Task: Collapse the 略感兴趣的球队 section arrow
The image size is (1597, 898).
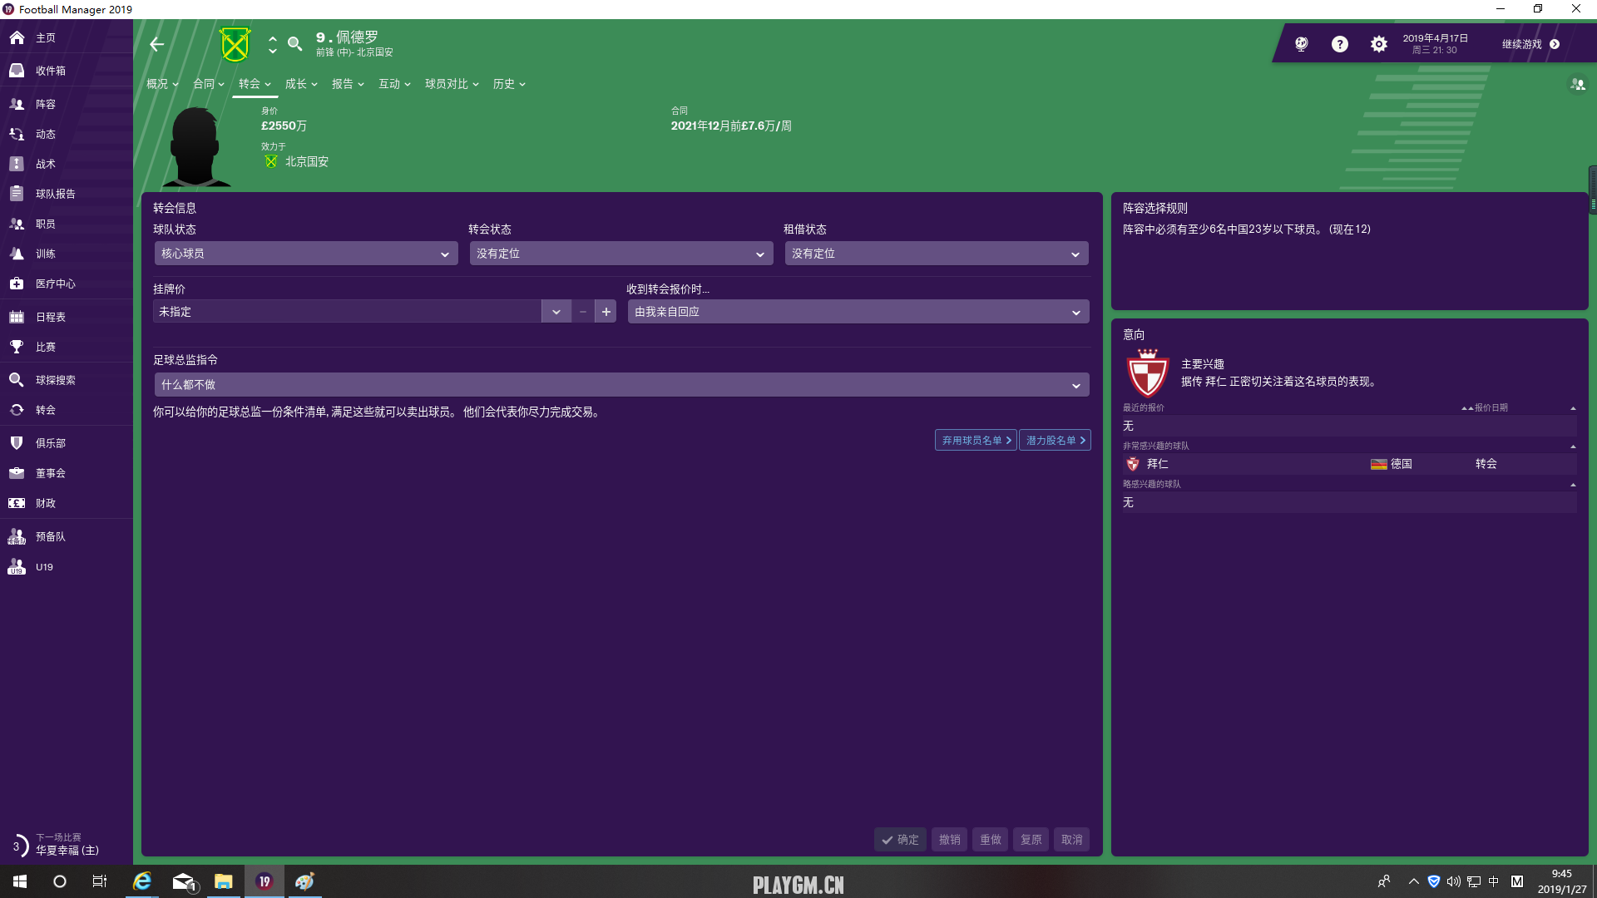Action: (x=1573, y=485)
